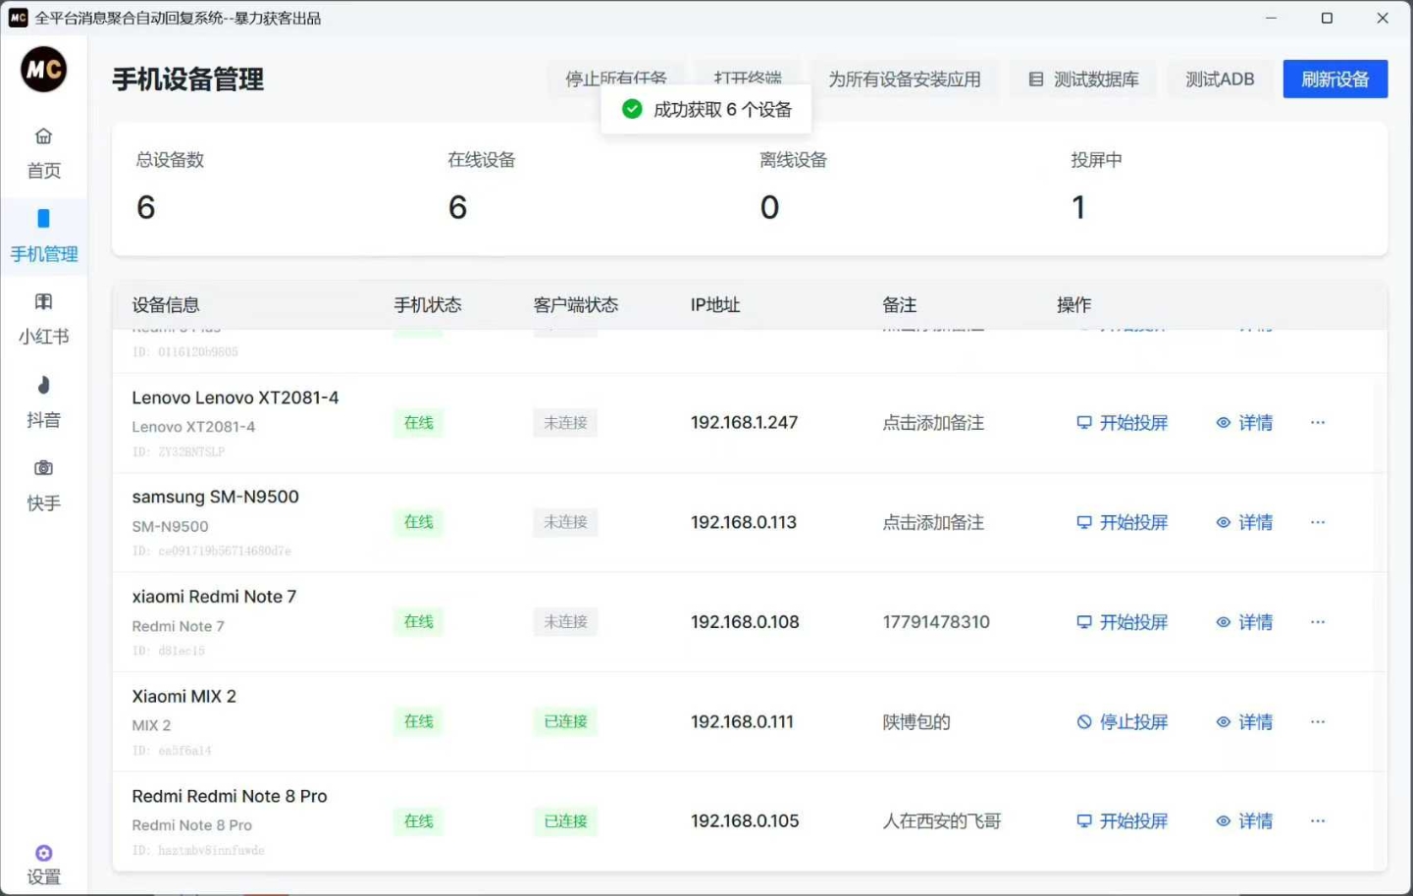Image resolution: width=1413 pixels, height=896 pixels.
Task: Open the ellipsis menu for Redmi Note 8 Pro
Action: pos(1317,820)
